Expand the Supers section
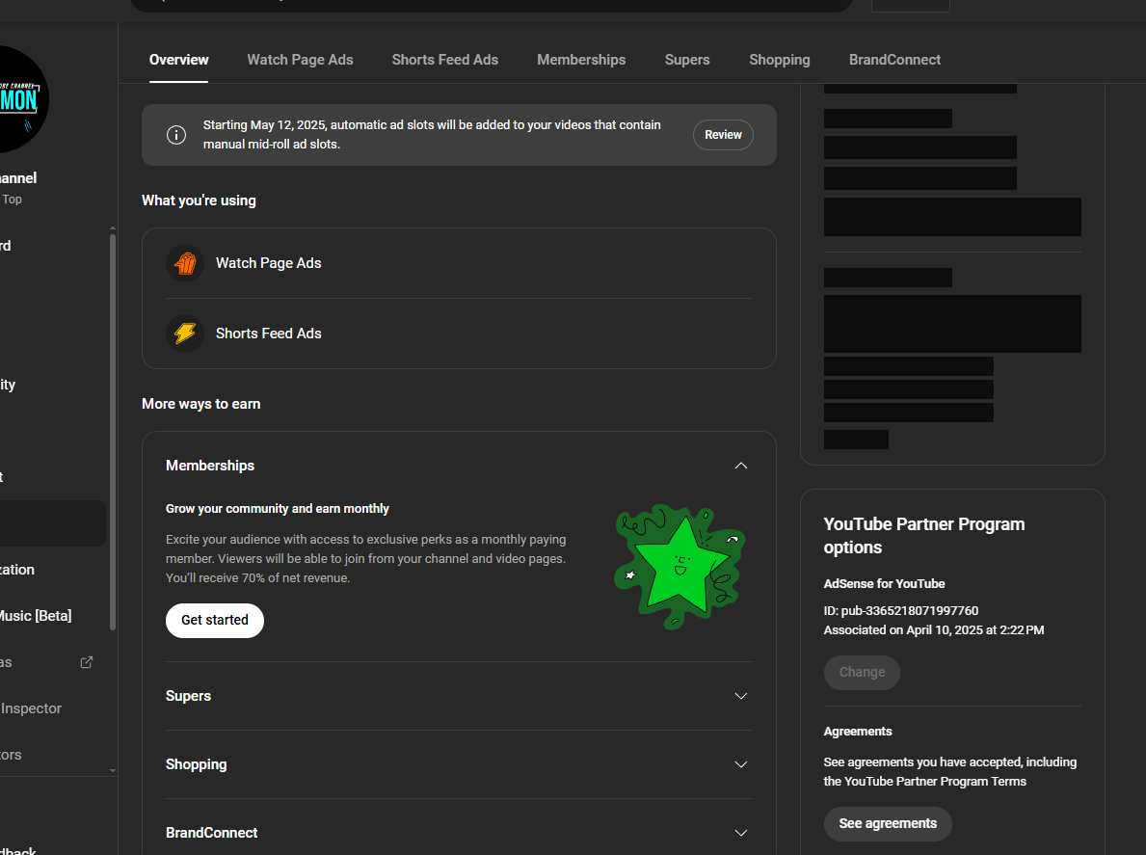This screenshot has width=1146, height=855. 459,696
